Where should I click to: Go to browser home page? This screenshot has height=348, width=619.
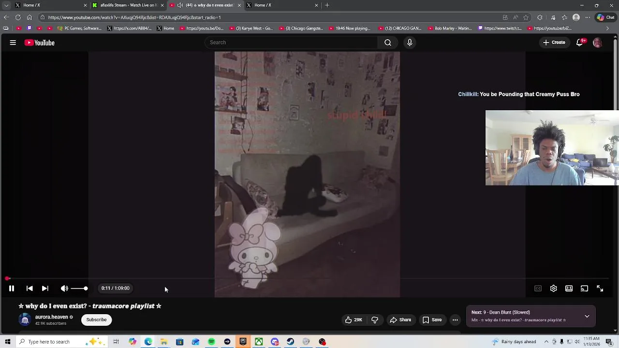pyautogui.click(x=29, y=17)
